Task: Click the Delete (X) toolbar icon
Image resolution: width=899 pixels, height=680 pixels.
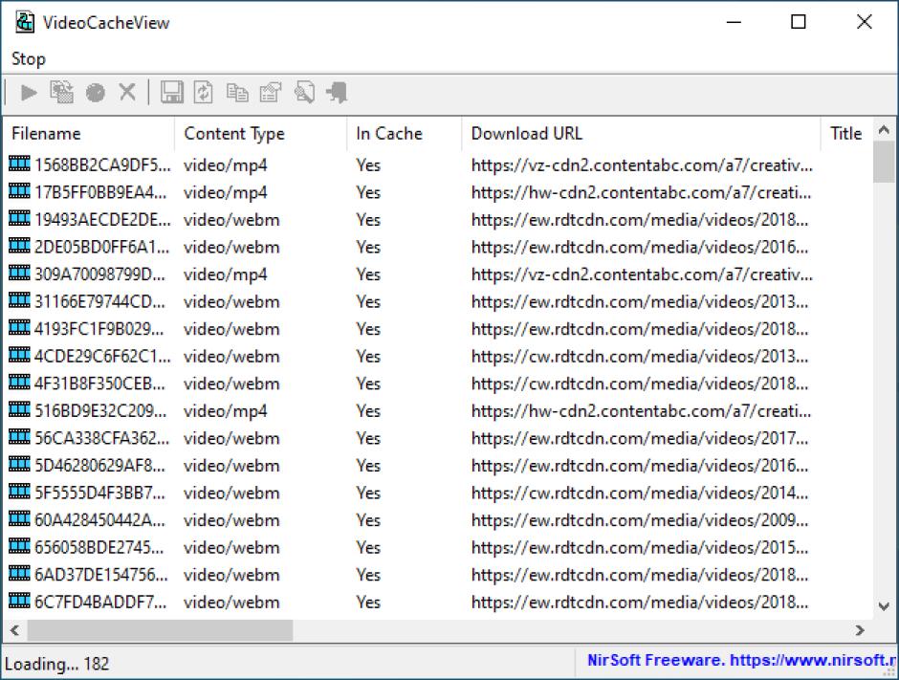Action: tap(127, 92)
